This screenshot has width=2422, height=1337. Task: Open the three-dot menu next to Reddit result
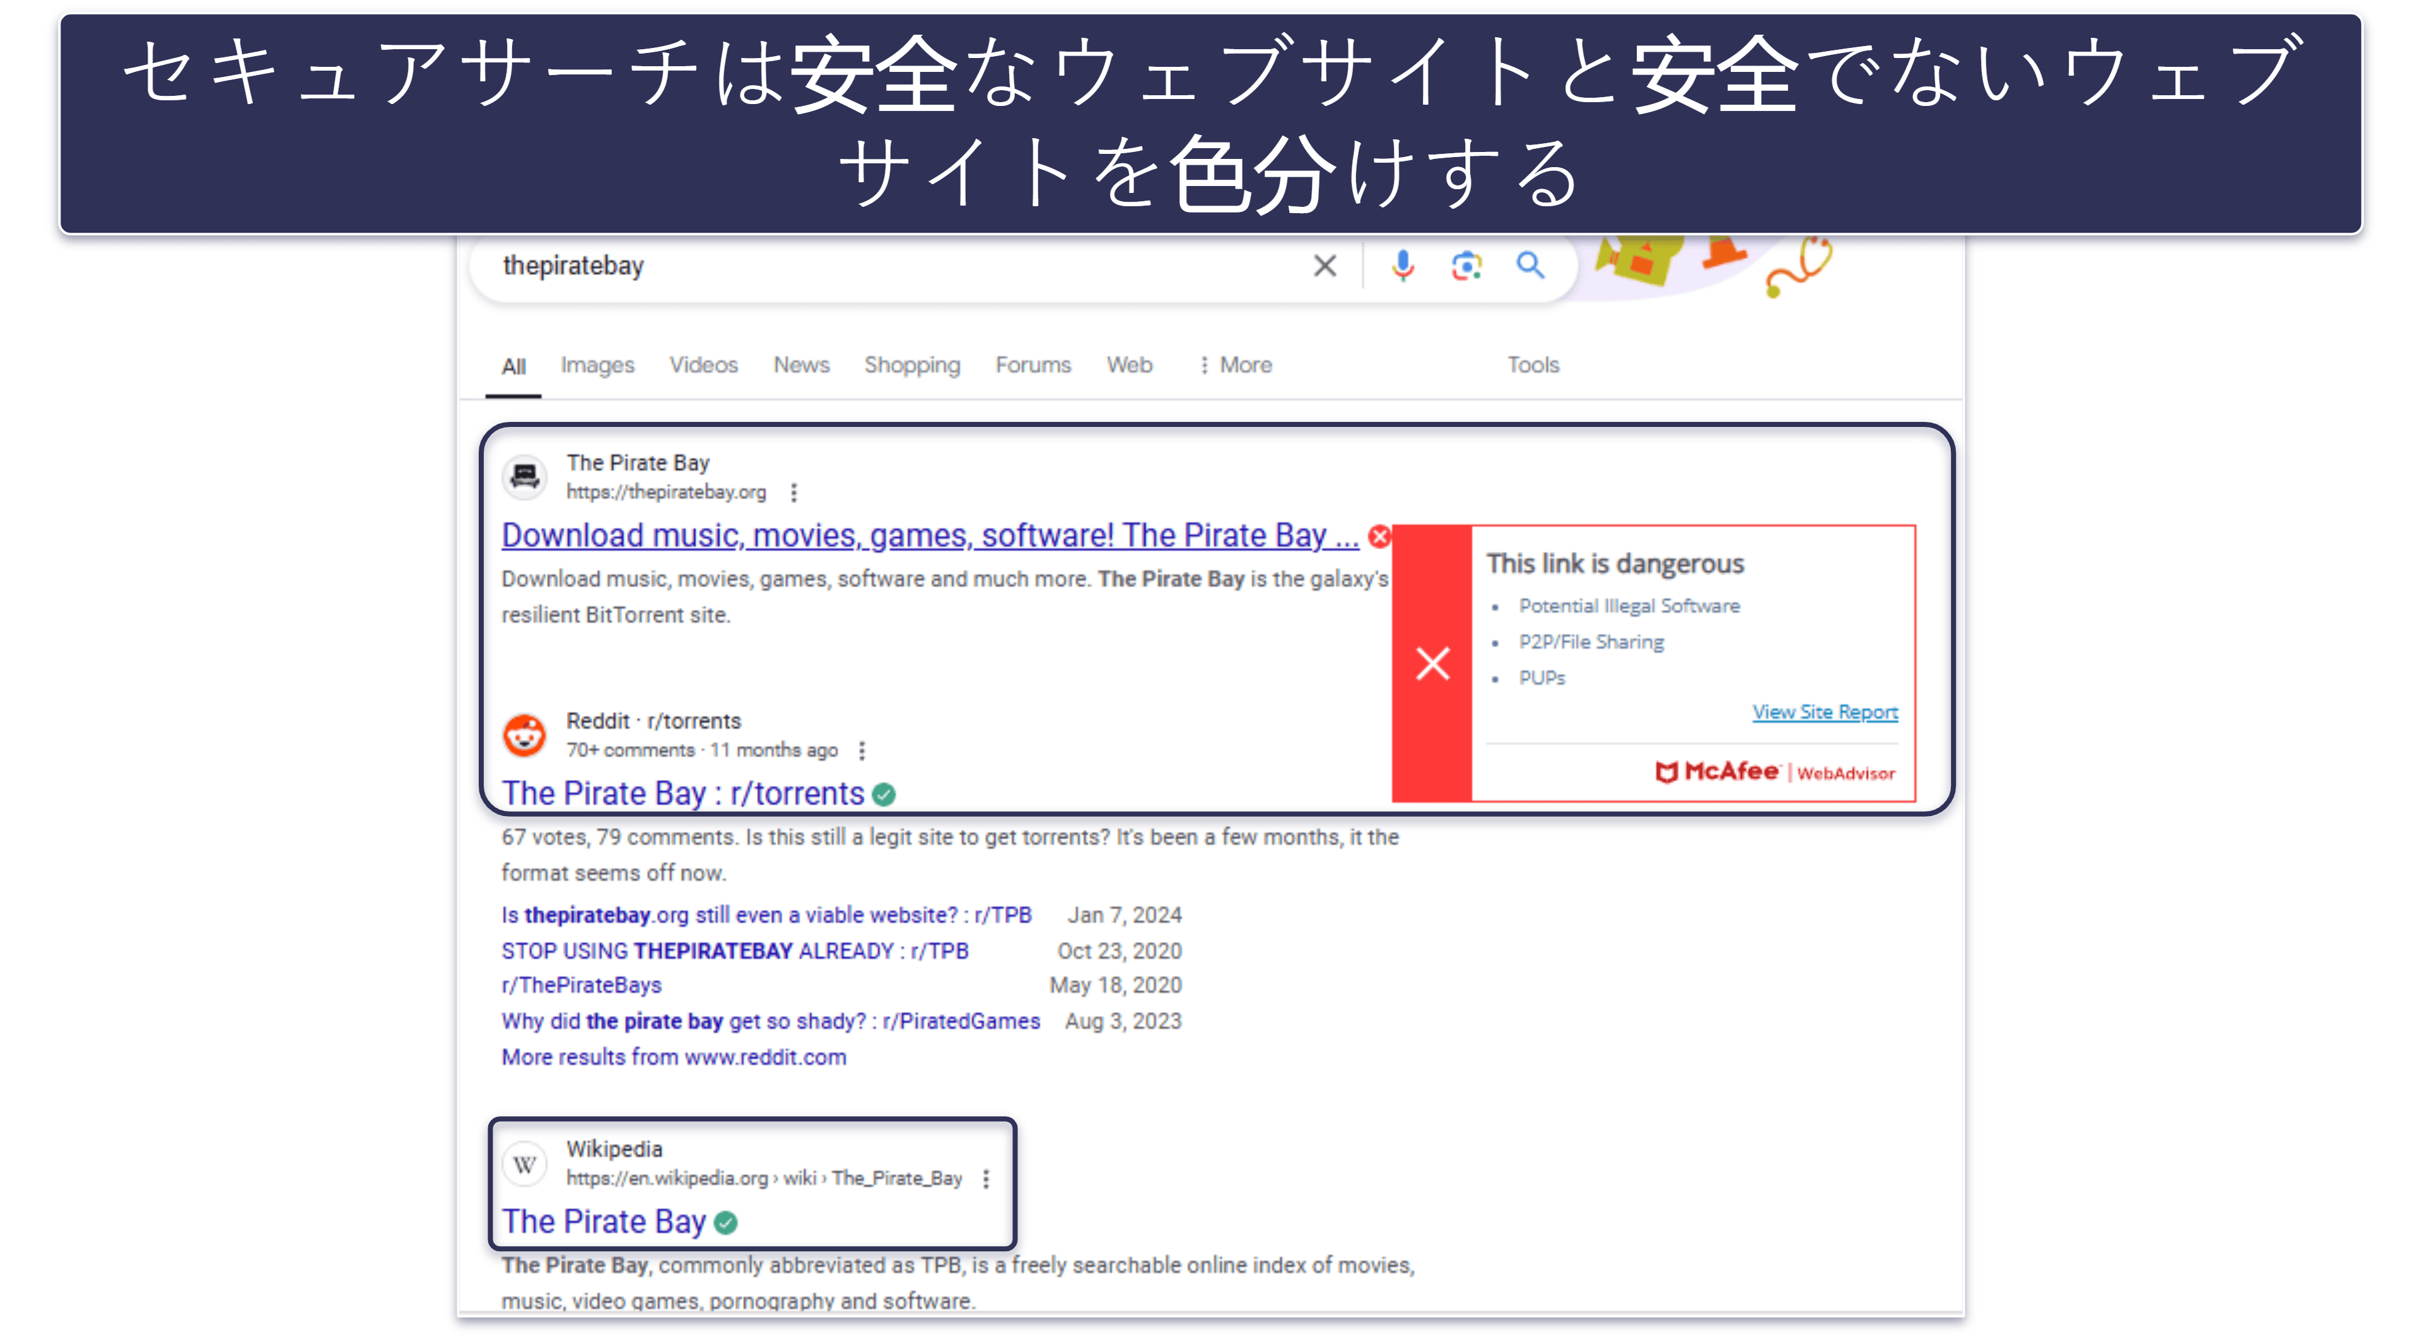[x=861, y=750]
